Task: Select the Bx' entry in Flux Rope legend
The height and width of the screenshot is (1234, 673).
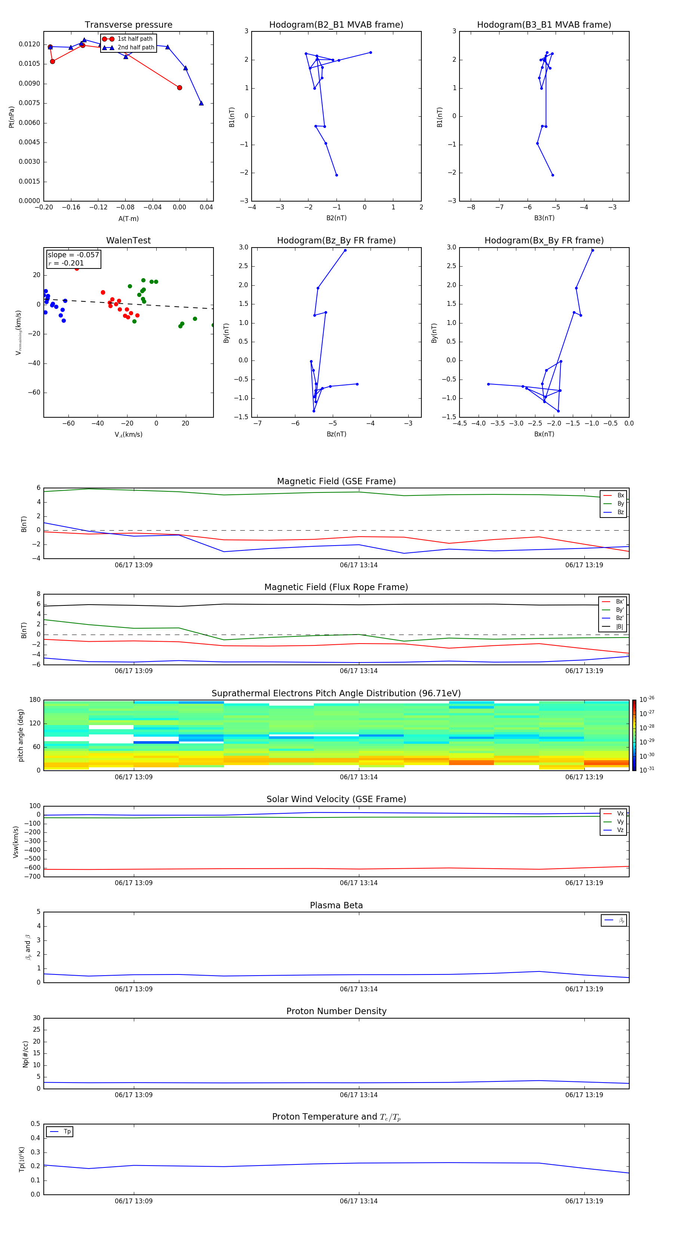Action: pyautogui.click(x=613, y=602)
